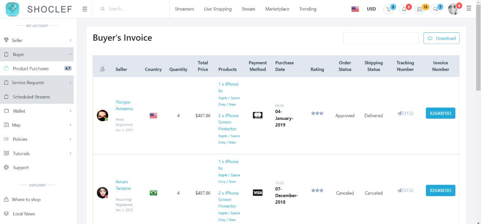Select USD currency dropdown
Image resolution: width=481 pixels, height=224 pixels.
pyautogui.click(x=371, y=9)
